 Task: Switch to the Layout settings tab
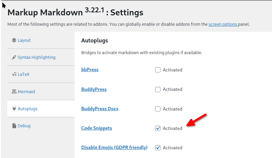pos(24,40)
